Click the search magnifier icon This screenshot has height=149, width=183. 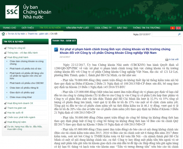(180, 34)
